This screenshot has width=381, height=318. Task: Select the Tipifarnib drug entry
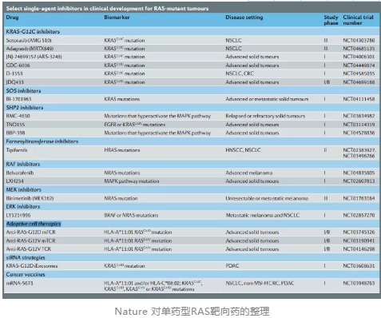(17, 150)
